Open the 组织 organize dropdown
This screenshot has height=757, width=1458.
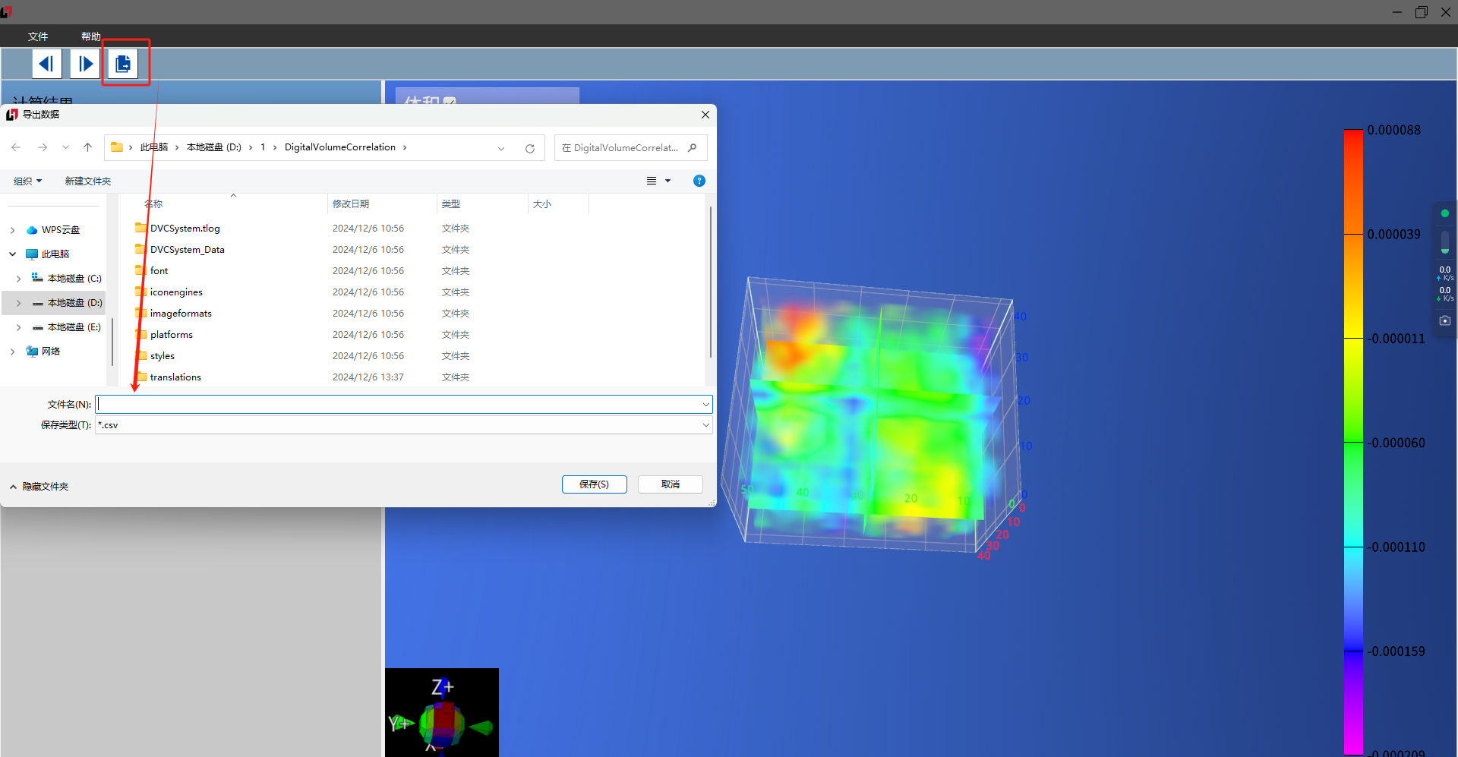click(28, 181)
